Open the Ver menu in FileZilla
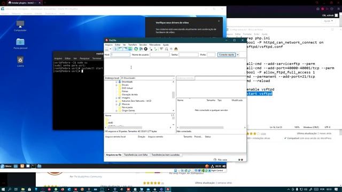 (x=124, y=45)
